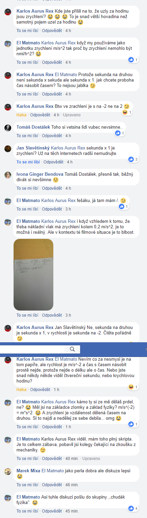Image resolution: width=147 pixels, height=518 pixels.
Task: View Haha reaction on the "Btw ve zrachlení" comment
Action: click(x=126, y=112)
